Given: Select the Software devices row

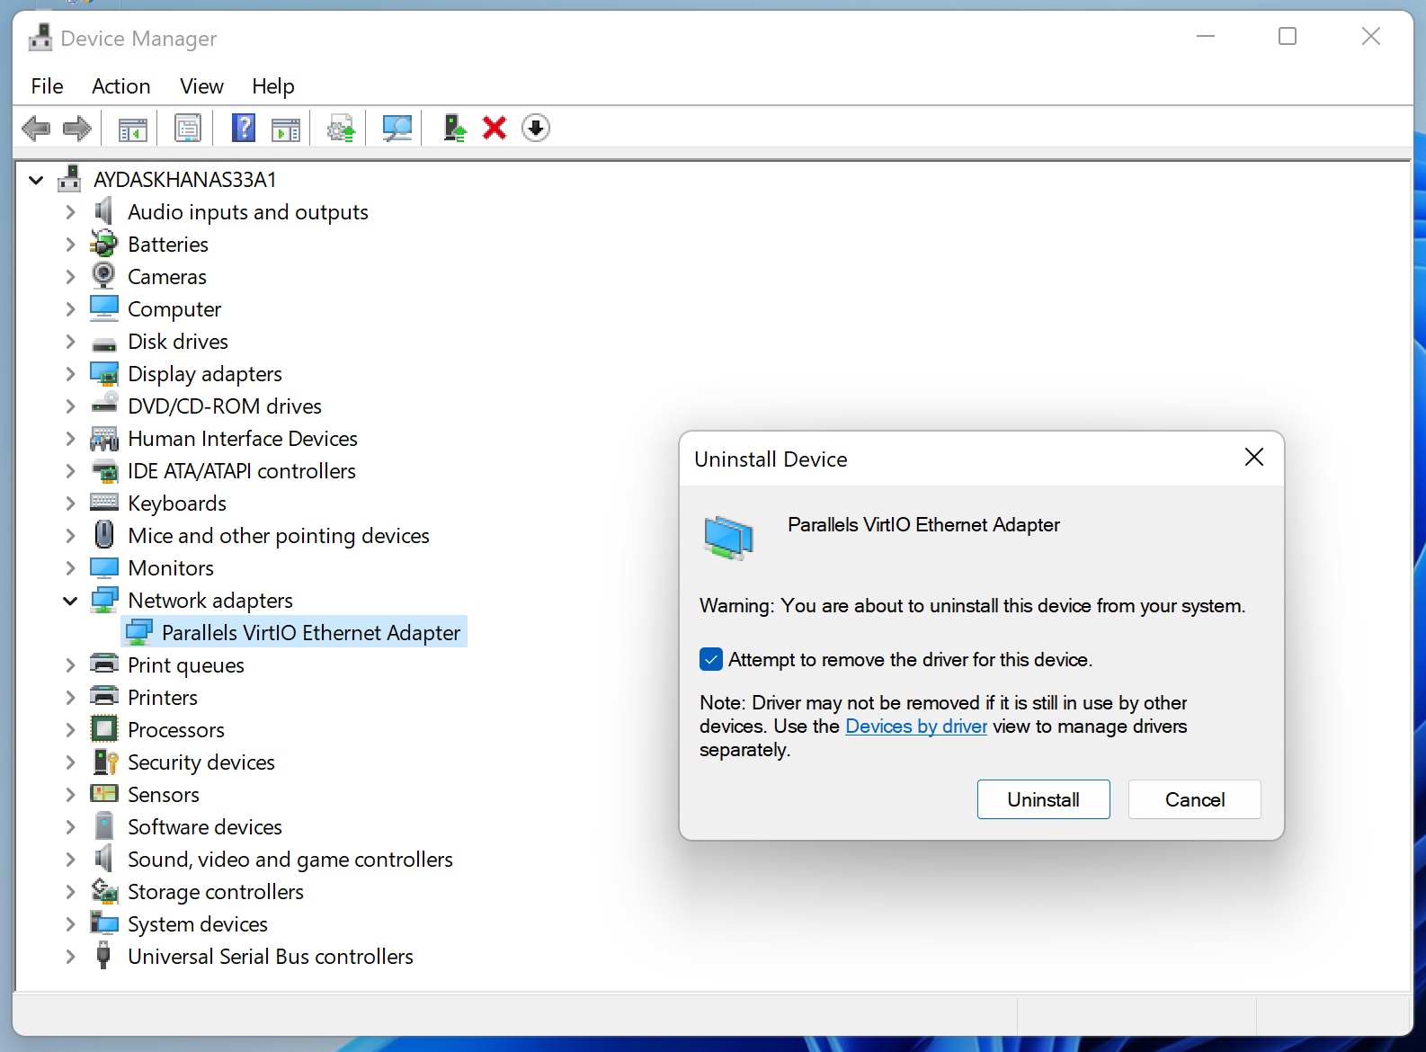Looking at the screenshot, I should tap(205, 827).
